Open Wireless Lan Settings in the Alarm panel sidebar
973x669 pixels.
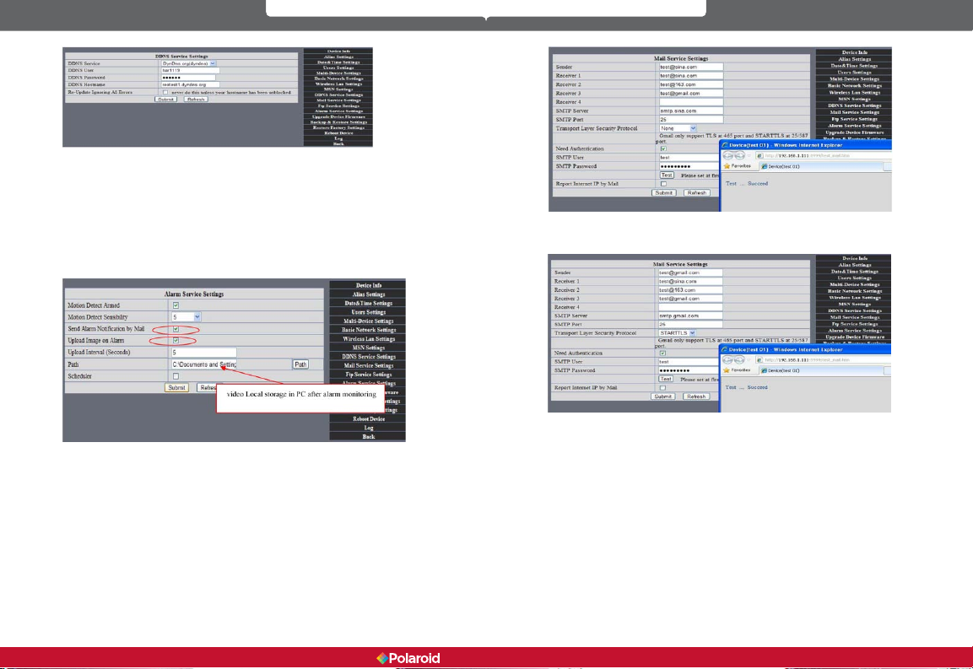[369, 339]
